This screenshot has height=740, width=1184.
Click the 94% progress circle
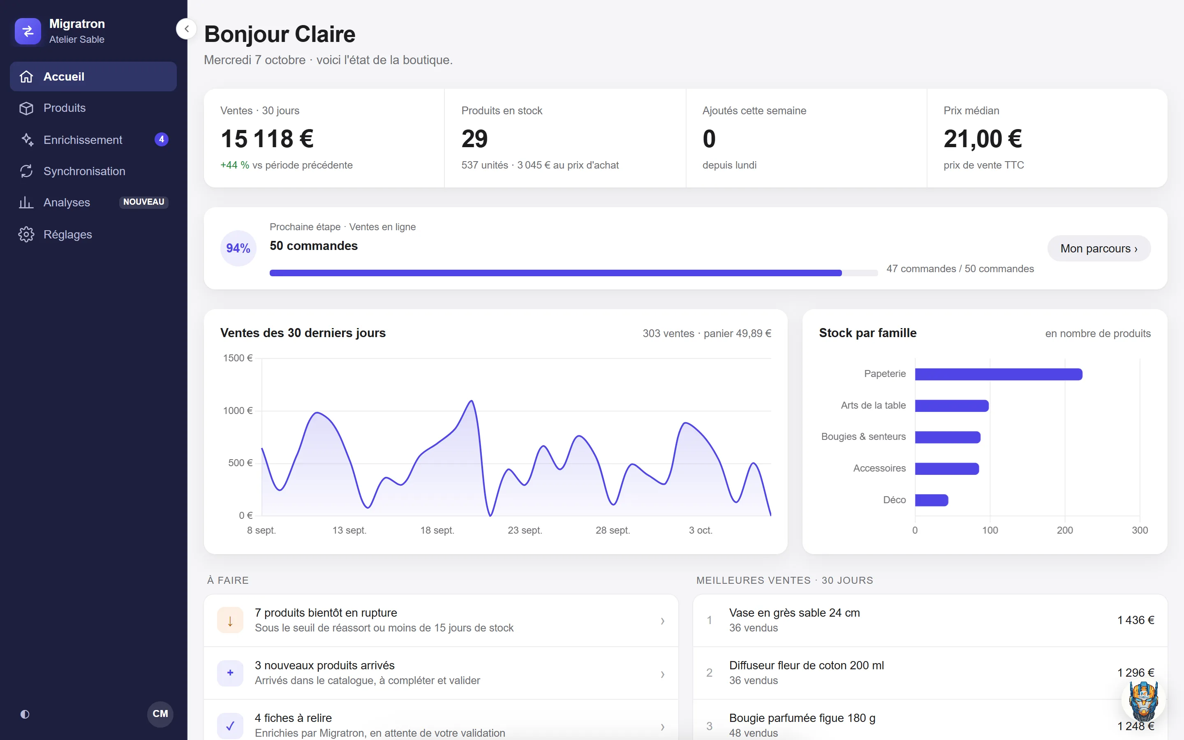[x=238, y=248]
